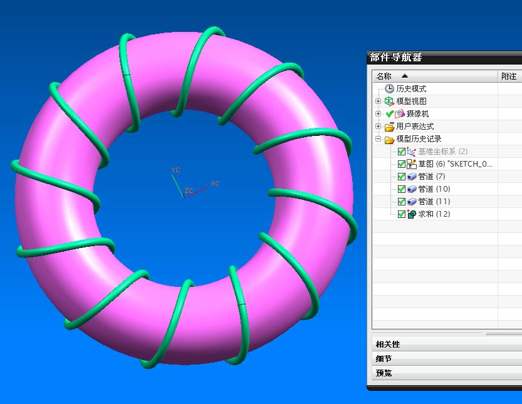Click the sort arrow in 名称 header
522x404 pixels.
pos(404,76)
